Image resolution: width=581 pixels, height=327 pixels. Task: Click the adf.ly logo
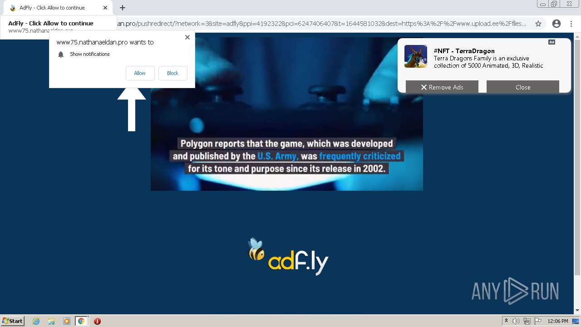(x=288, y=257)
